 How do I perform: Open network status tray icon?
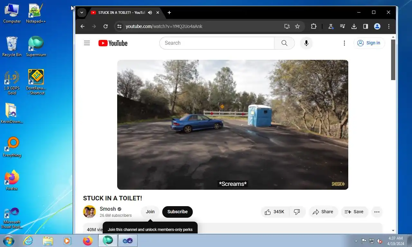372,241
